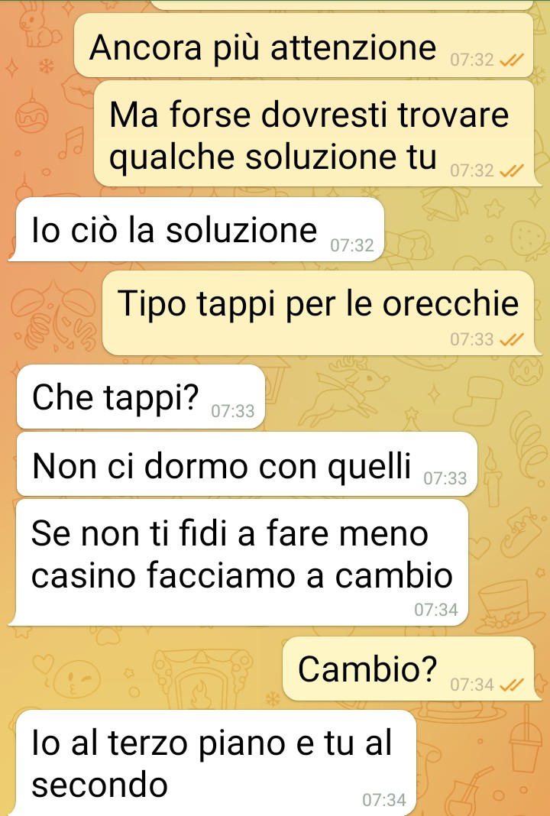Tap the 'Io al terzo piano' message

pos(216,763)
